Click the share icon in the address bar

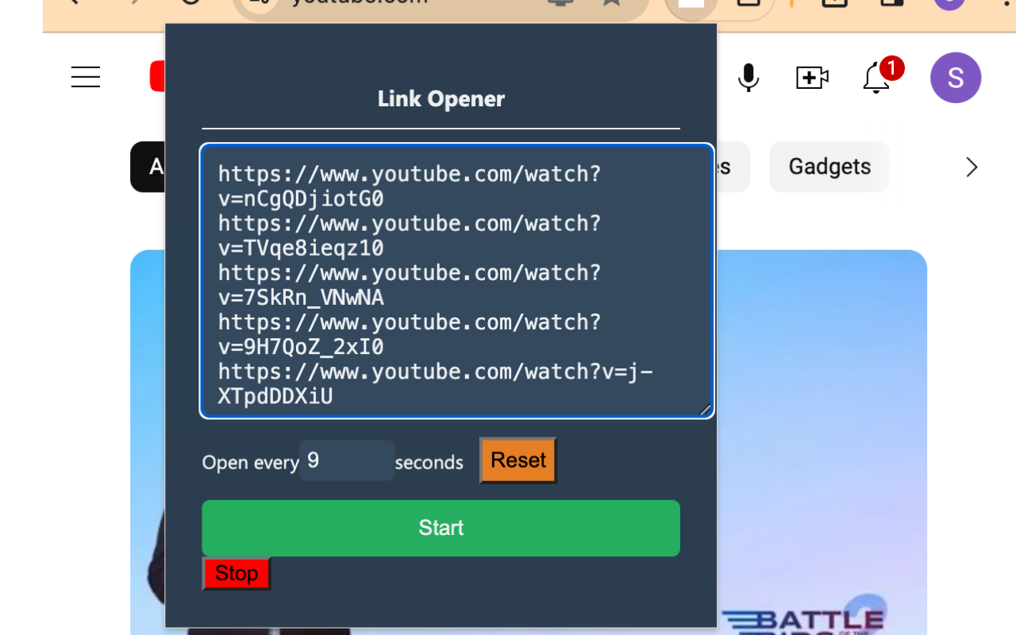(x=561, y=2)
